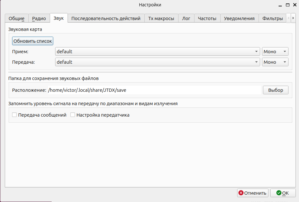This screenshot has width=299, height=202.
Task: Confirm settings with the OK button
Action: (283, 193)
